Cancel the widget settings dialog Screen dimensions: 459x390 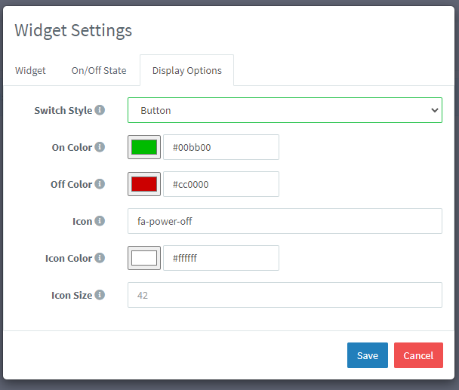(x=418, y=355)
